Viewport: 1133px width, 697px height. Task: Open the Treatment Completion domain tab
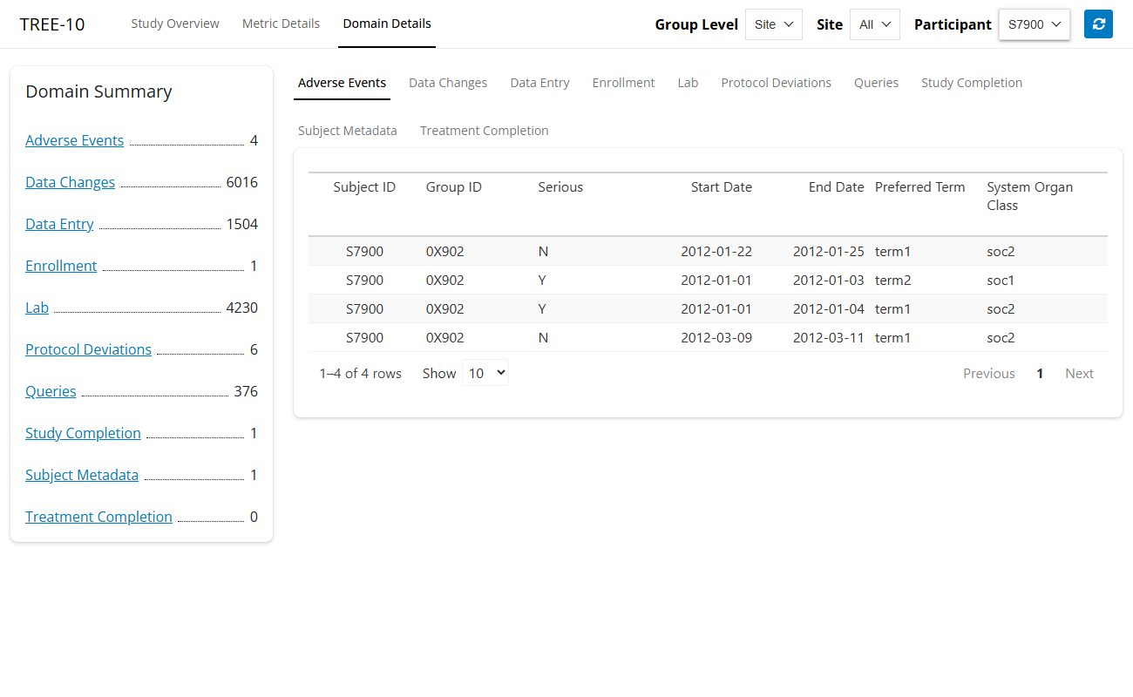click(484, 131)
